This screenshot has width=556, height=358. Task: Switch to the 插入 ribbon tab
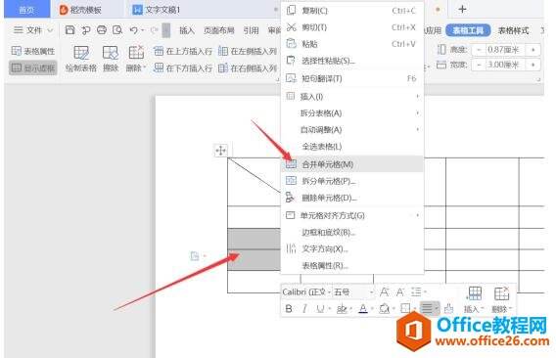point(187,30)
